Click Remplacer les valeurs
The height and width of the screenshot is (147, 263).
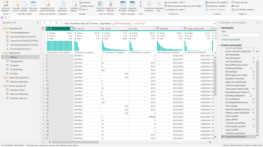pyautogui.click(x=174, y=10)
